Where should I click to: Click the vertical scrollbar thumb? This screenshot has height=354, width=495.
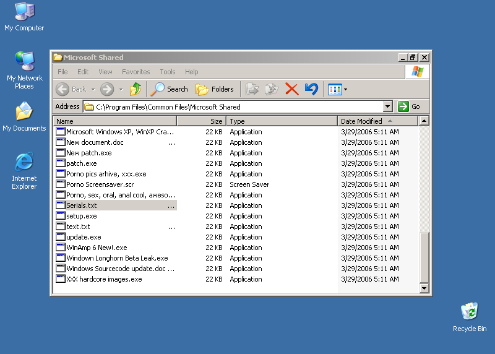tap(424, 257)
